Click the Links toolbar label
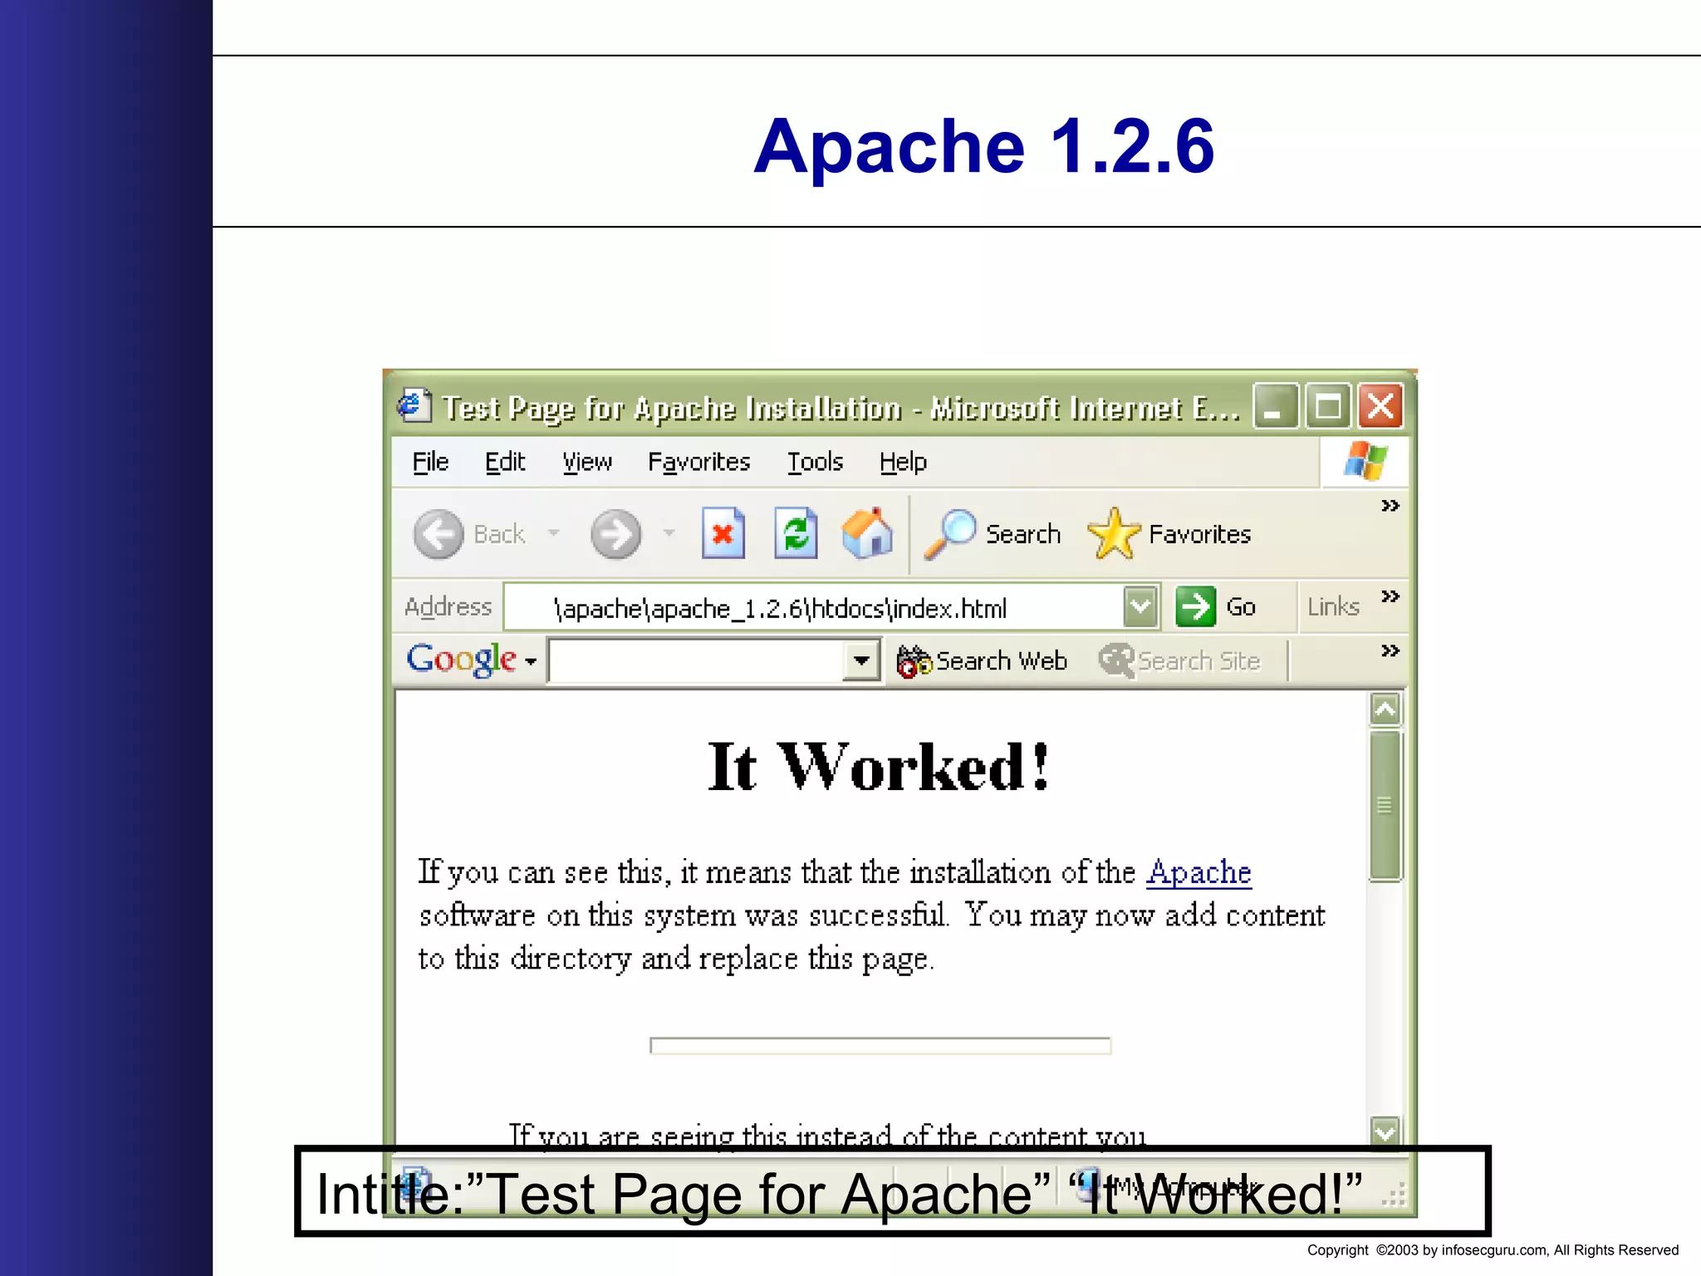 tap(1333, 607)
